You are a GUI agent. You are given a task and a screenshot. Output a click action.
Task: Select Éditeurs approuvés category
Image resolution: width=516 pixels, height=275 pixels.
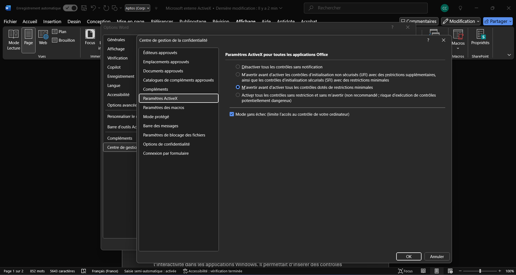click(179, 53)
